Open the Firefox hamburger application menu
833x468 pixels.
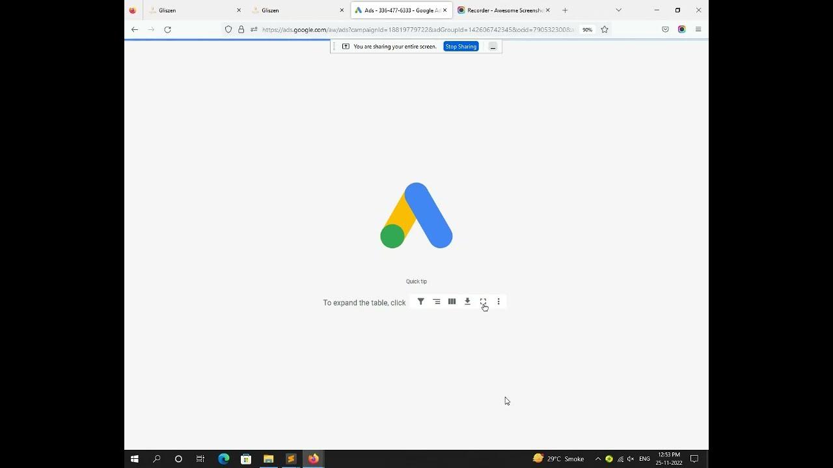[x=698, y=29]
